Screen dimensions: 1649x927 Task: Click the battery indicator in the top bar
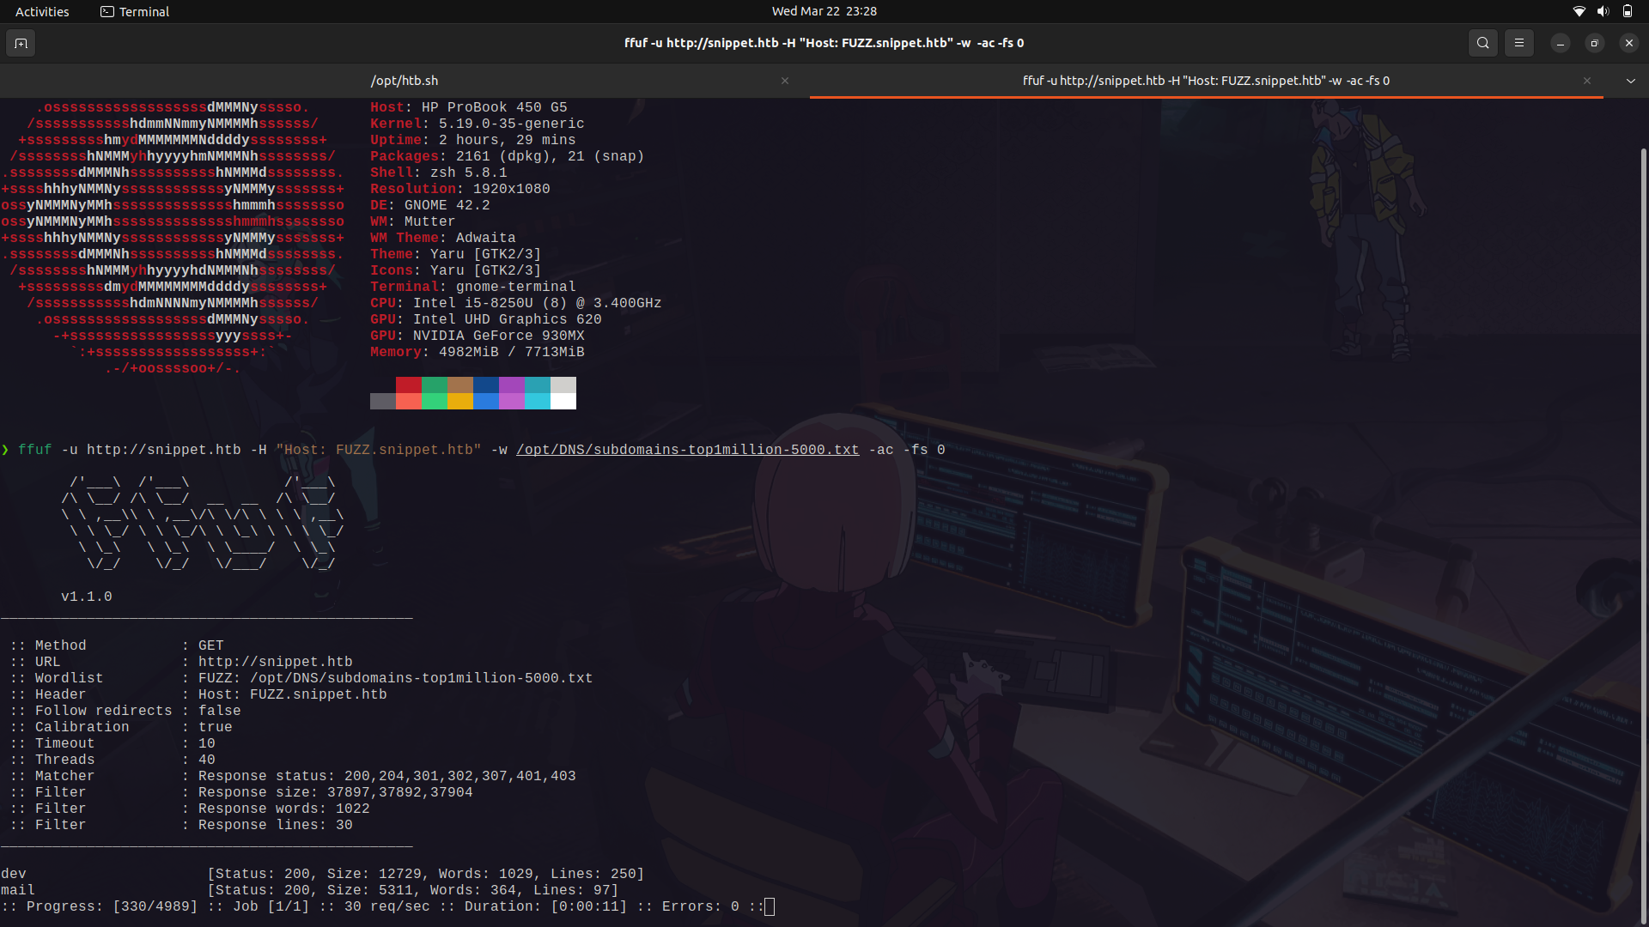tap(1628, 11)
